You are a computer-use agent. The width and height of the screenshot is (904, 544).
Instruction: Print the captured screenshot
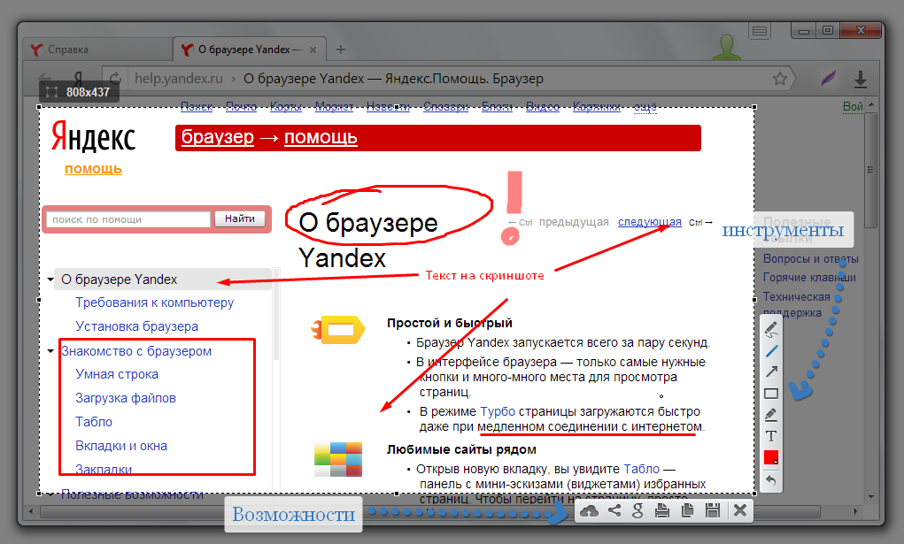coord(662,510)
